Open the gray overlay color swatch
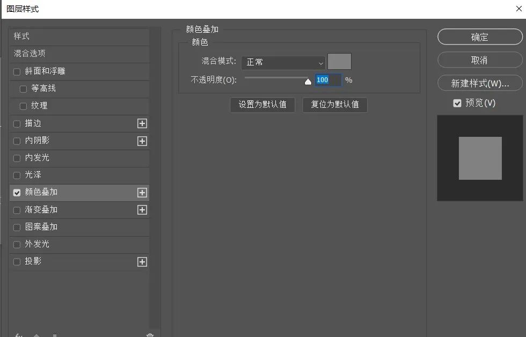526x337 pixels. pos(339,62)
